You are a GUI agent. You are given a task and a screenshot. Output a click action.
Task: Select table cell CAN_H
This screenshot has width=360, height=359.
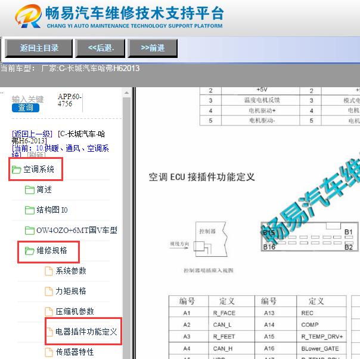point(231,348)
